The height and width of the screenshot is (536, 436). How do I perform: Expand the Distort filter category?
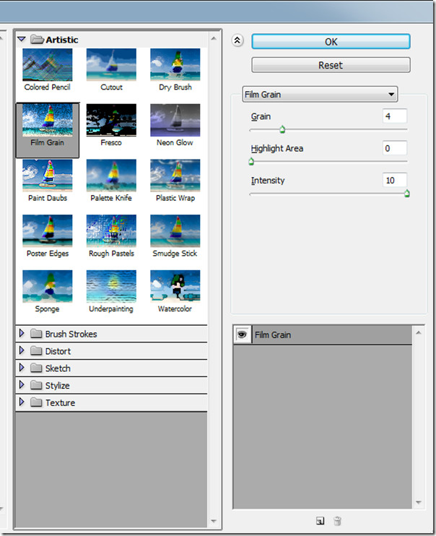[22, 350]
